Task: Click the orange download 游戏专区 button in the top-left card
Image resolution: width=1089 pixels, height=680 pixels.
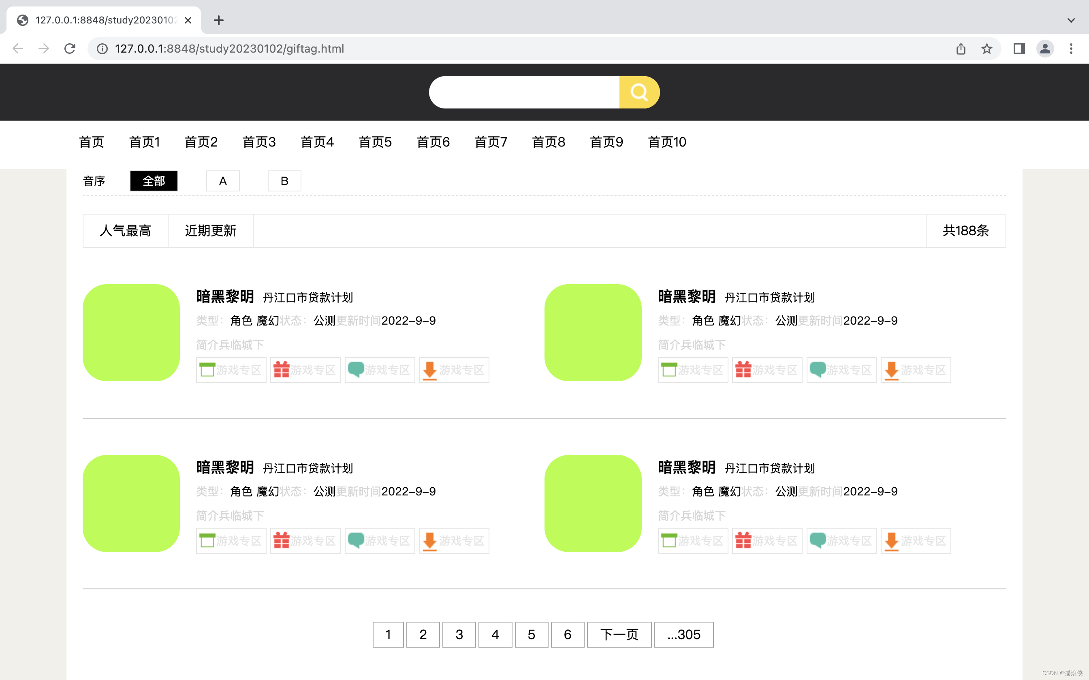Action: coord(454,370)
